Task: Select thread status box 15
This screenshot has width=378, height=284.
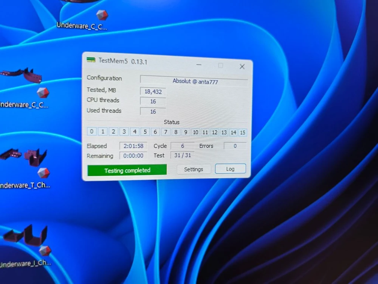Action: pos(243,133)
